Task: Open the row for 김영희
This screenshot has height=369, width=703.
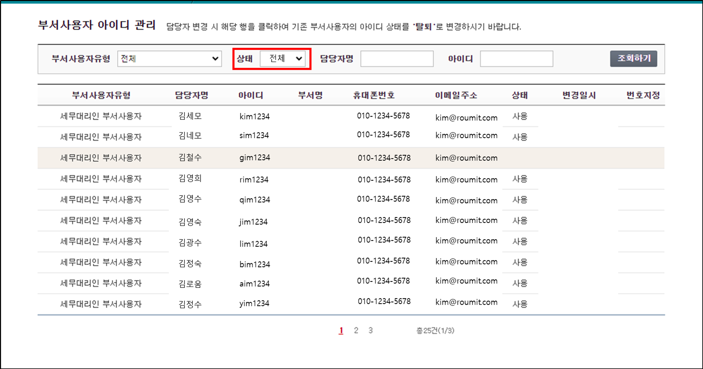Action: (190, 179)
